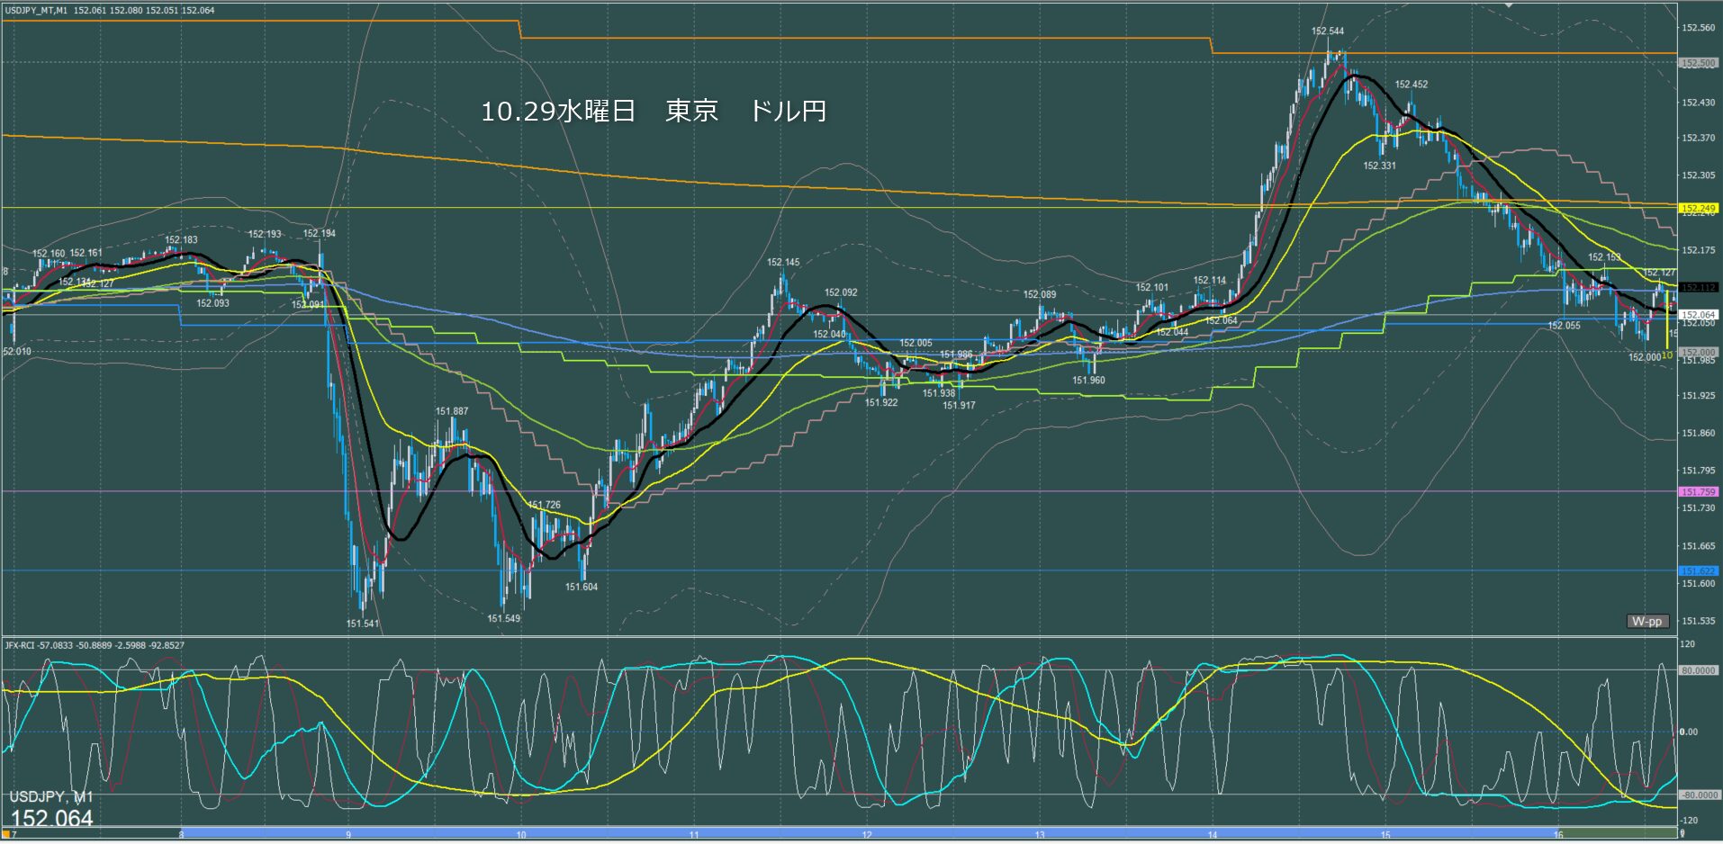This screenshot has height=844, width=1723.
Task: Click the gray 152.000 level tag
Action: point(1698,352)
